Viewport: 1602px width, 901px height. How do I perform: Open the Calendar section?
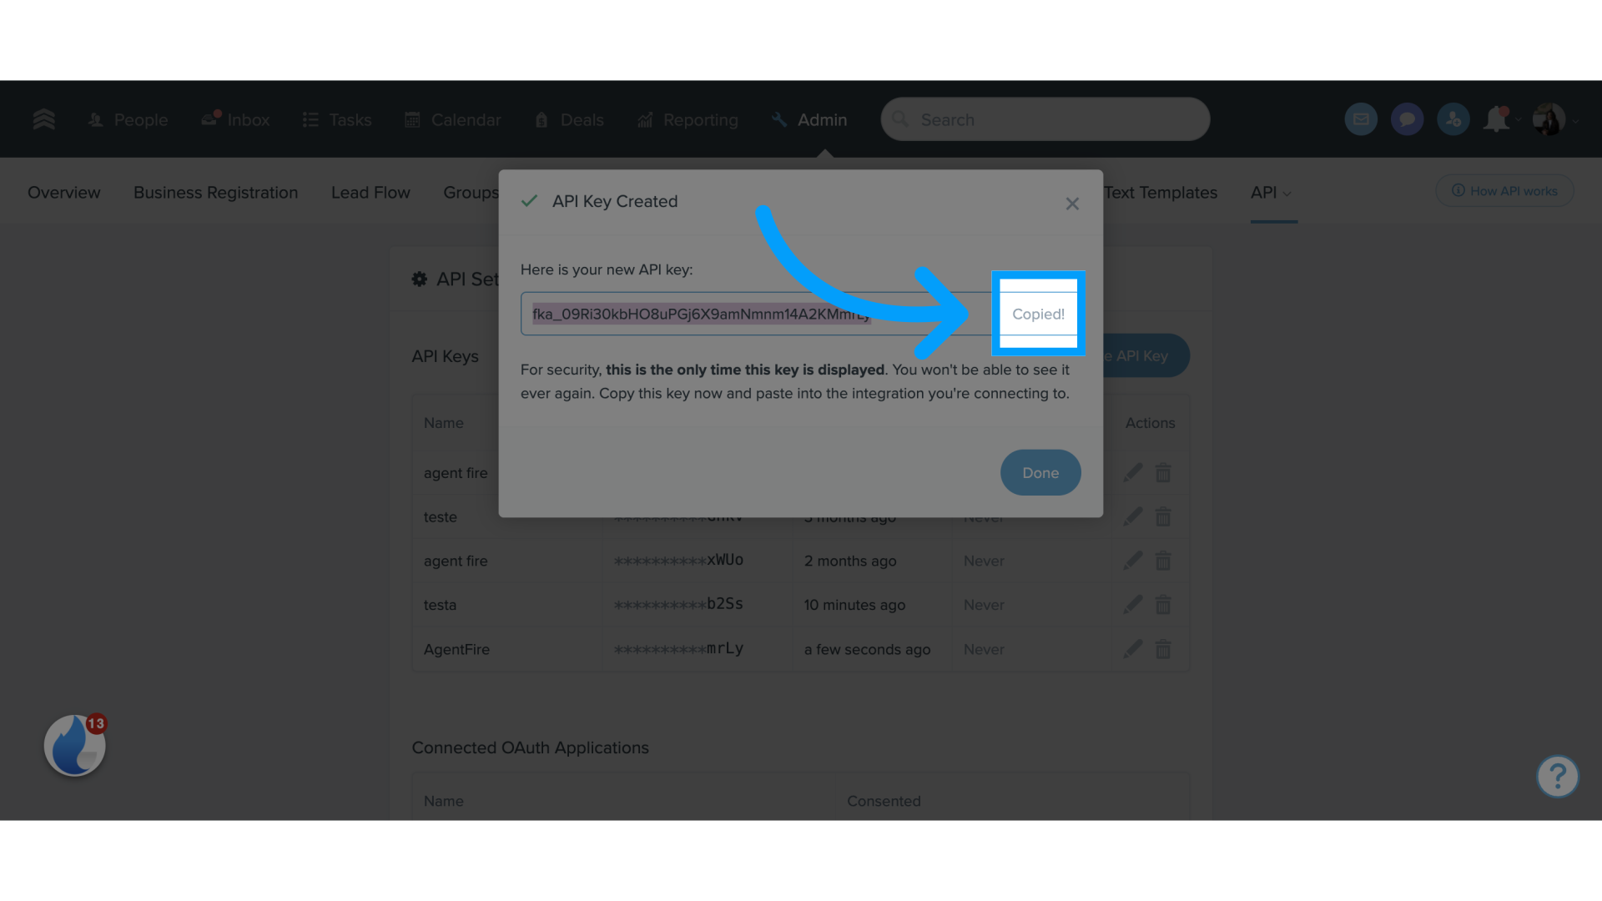click(x=466, y=118)
